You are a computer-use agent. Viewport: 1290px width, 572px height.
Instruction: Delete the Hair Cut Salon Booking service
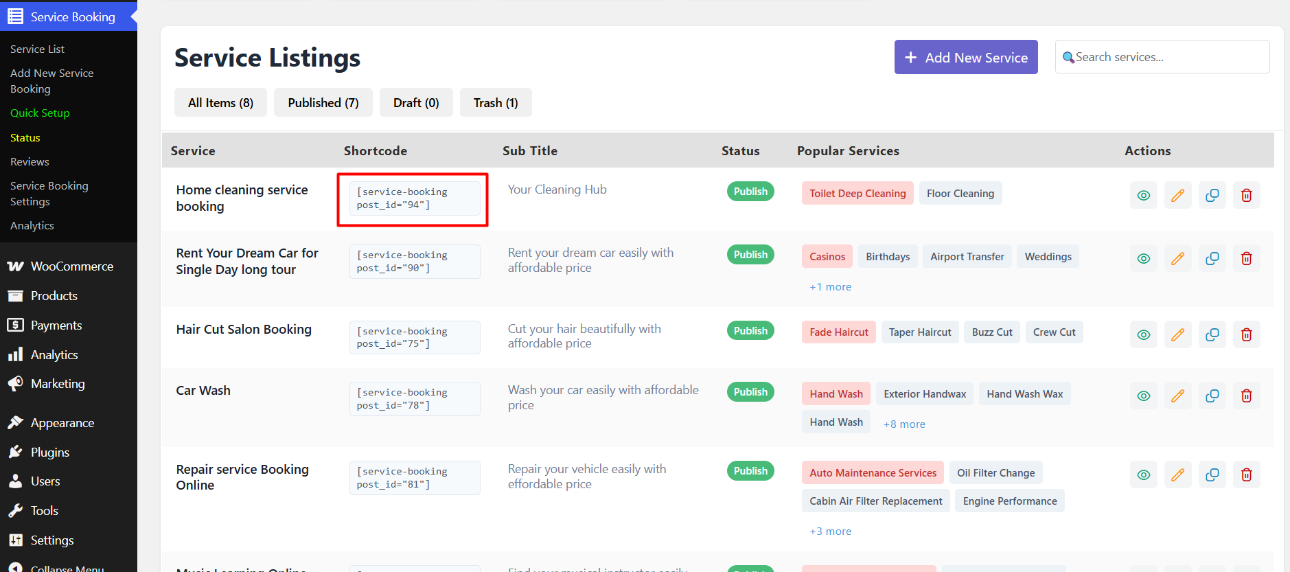point(1246,335)
